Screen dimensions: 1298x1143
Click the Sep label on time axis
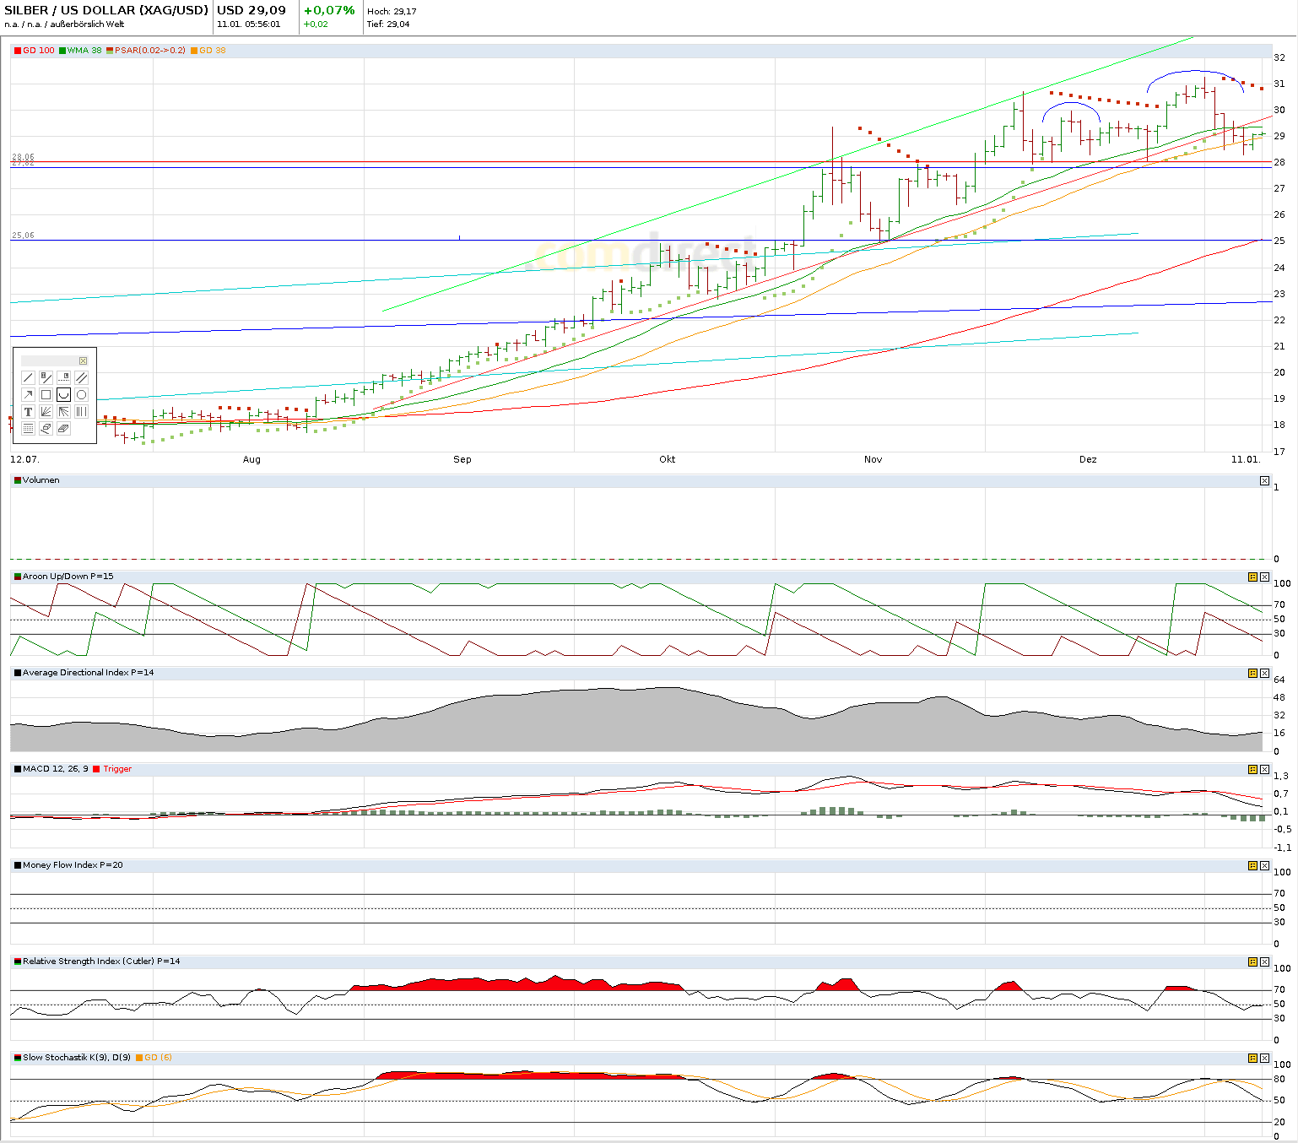(462, 459)
